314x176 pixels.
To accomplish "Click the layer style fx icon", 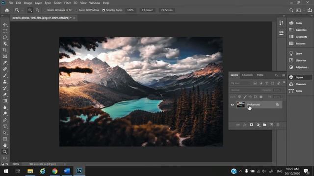I will (x=244, y=125).
